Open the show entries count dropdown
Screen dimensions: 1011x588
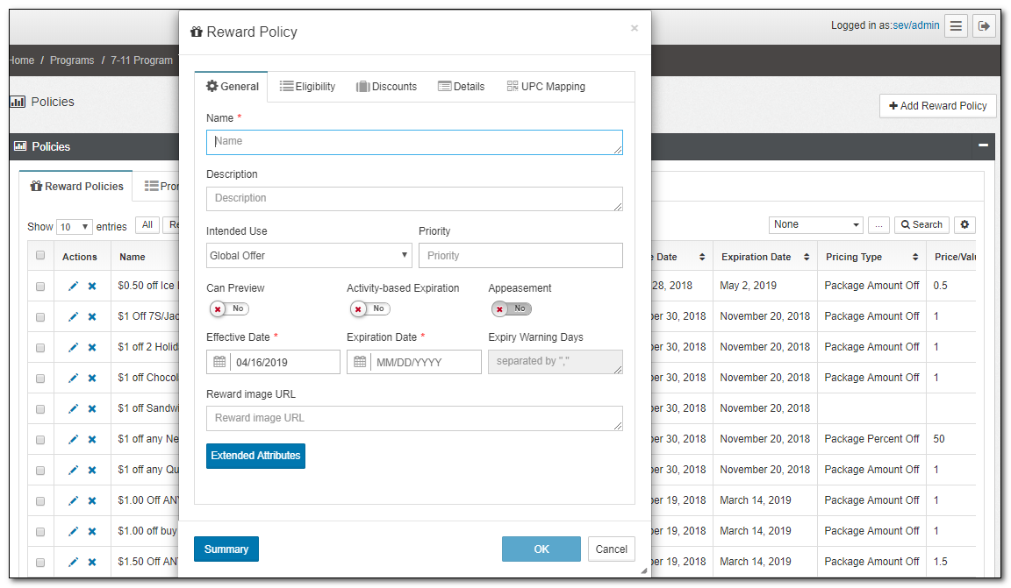click(x=75, y=227)
